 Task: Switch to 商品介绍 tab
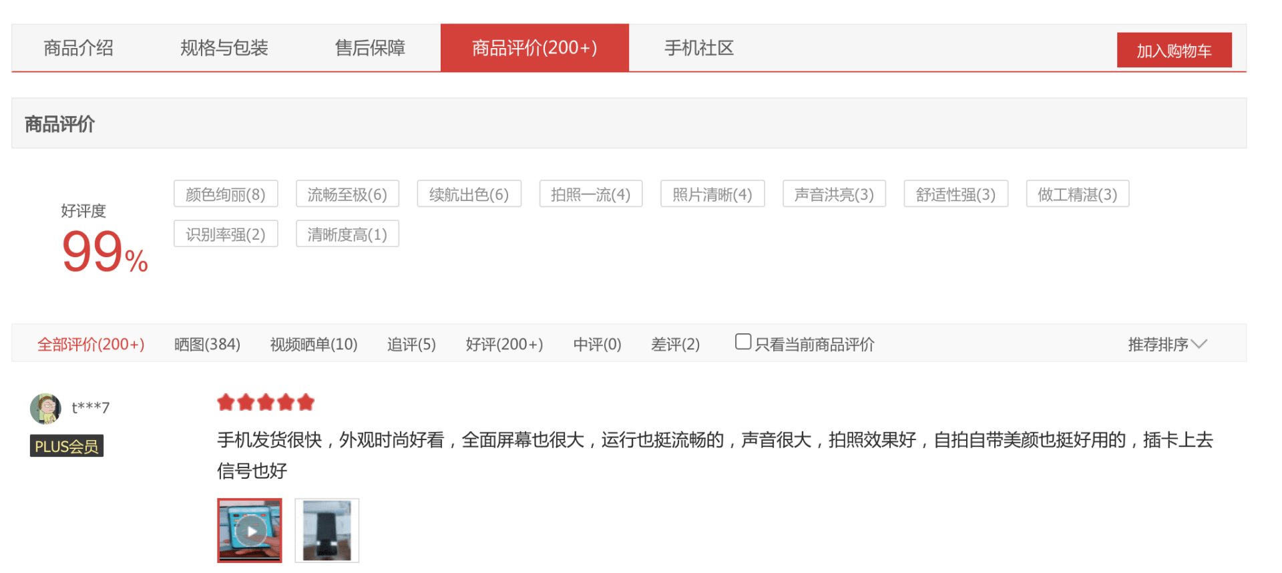78,48
